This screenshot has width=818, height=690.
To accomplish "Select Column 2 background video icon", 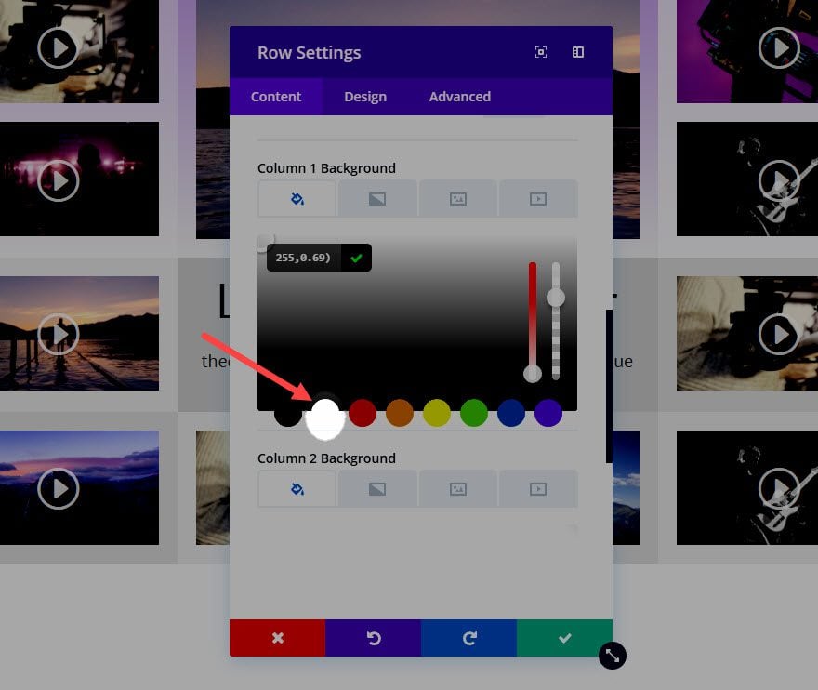I will click(538, 489).
